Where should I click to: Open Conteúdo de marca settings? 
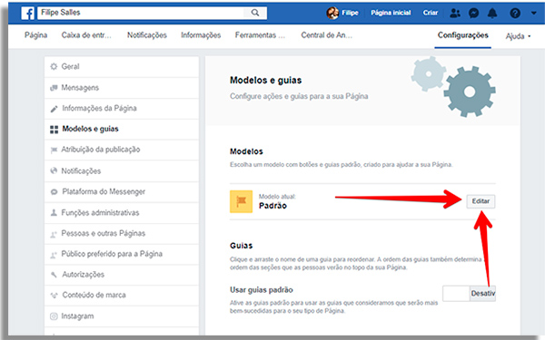122,296
